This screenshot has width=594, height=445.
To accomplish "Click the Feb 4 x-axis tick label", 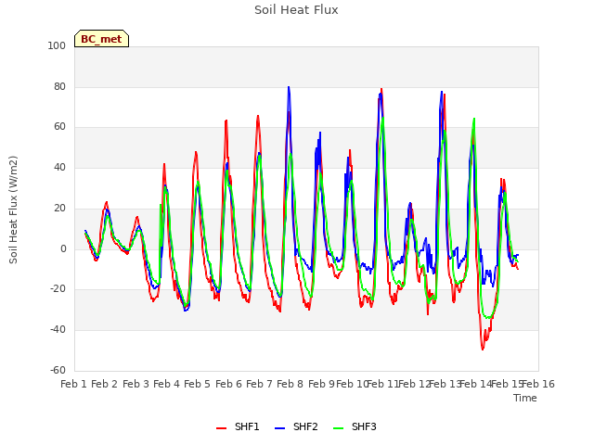I will [x=167, y=384].
